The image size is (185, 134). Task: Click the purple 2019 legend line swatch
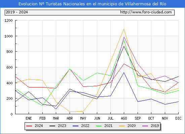tap(145, 126)
